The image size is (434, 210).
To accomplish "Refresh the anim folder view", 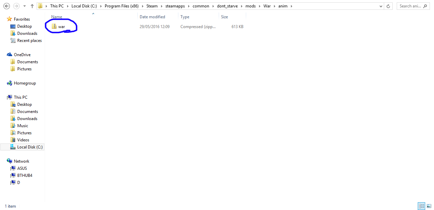I will click(389, 6).
